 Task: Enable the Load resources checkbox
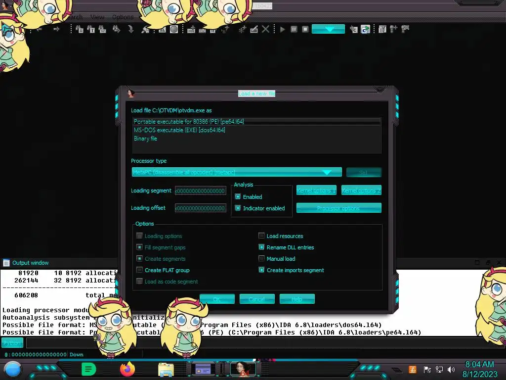pyautogui.click(x=261, y=236)
